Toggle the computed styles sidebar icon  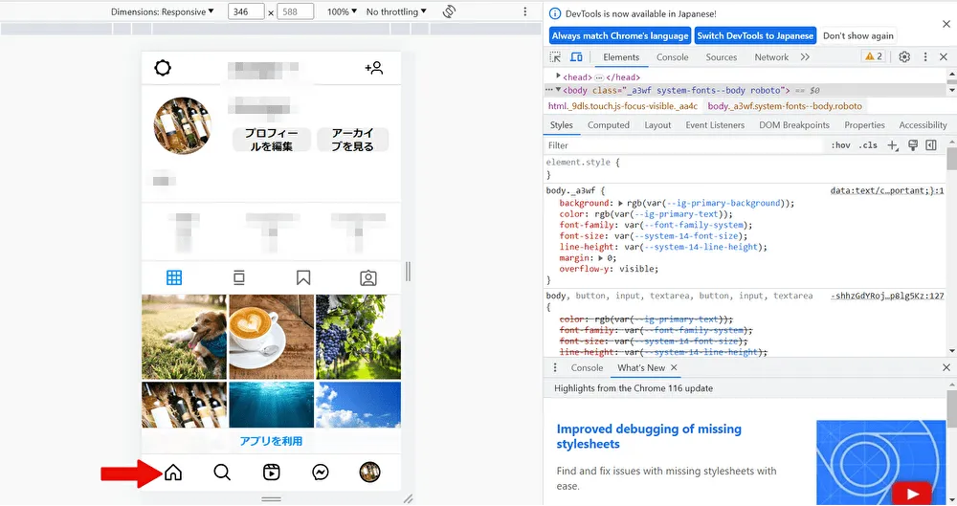point(931,145)
